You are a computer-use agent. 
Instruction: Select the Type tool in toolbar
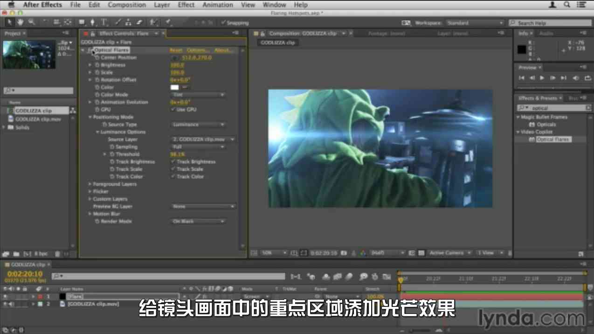click(104, 22)
